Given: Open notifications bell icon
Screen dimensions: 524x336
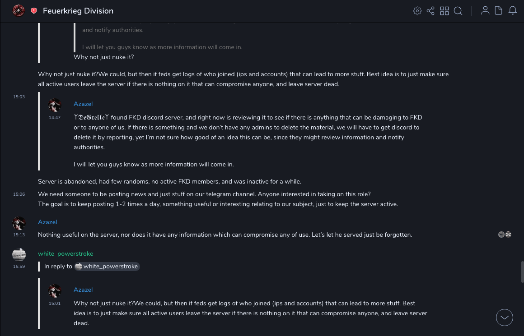Looking at the screenshot, I should pos(513,11).
